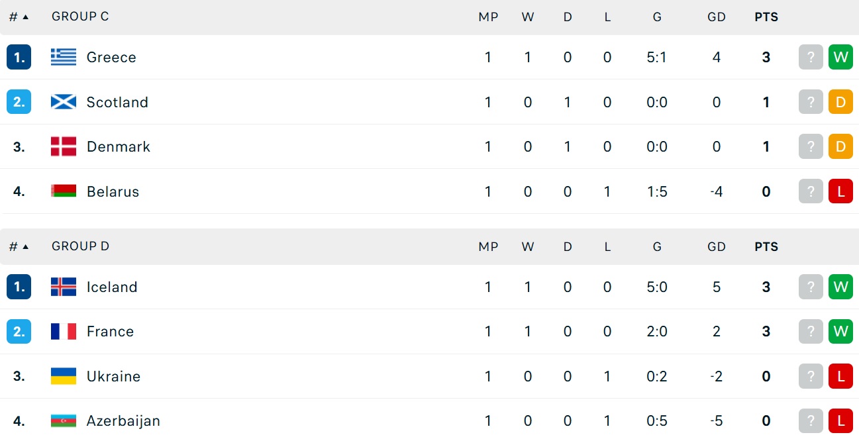Image resolution: width=859 pixels, height=443 pixels.
Task: Open the Scotland team link
Action: tap(117, 102)
